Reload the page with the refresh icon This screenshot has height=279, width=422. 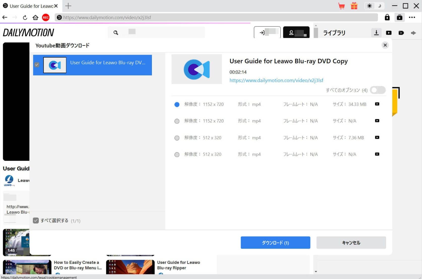25,17
